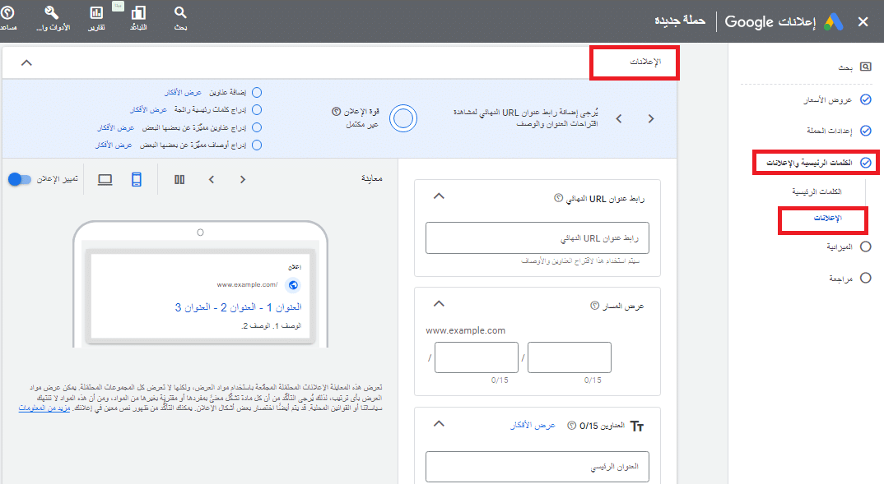Click www.example.com/ in ad preview

click(x=247, y=285)
